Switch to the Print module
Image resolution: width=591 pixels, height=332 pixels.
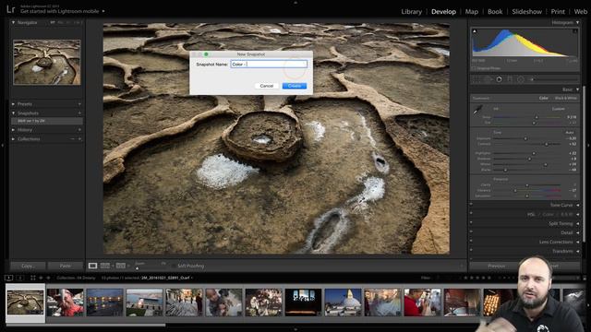pos(558,12)
